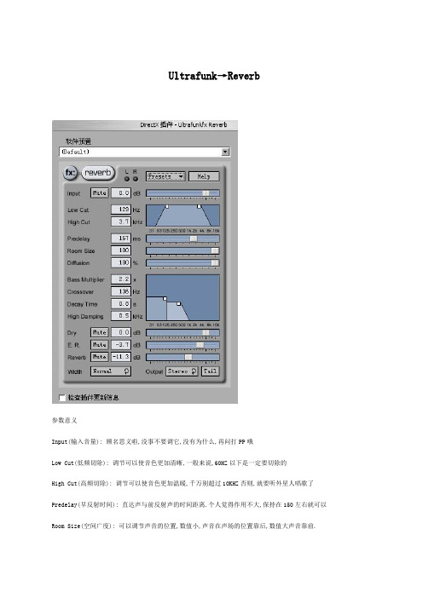Click the Predelay slider thumb

(x=194, y=239)
